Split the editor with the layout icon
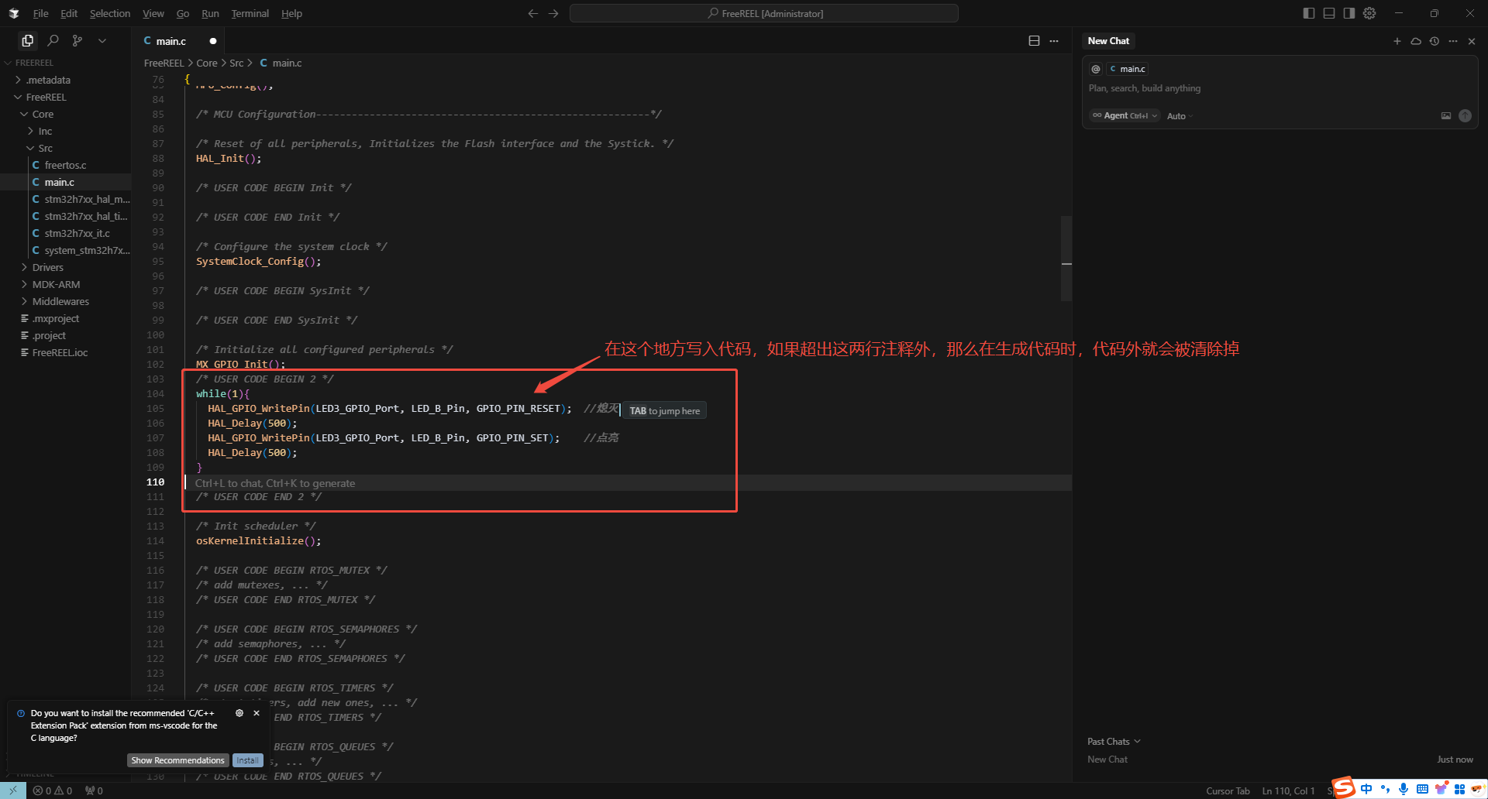The height and width of the screenshot is (799, 1488). click(1034, 41)
